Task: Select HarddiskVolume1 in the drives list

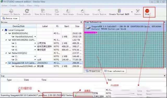Action: pyautogui.click(x=24, y=36)
